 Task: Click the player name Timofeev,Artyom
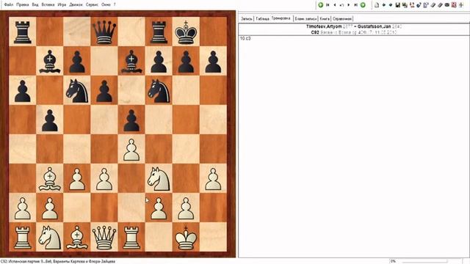point(324,26)
